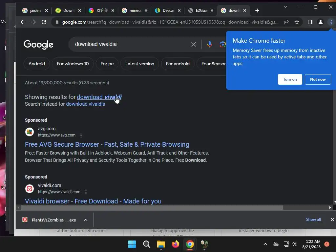Viewport: 336px width, 252px height.
Task: Select the For android chip
Action: point(178,64)
